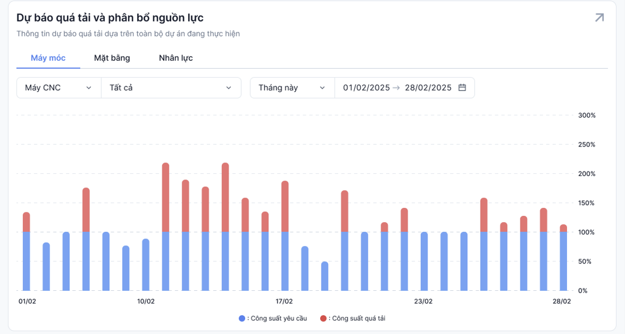Screen dimensions: 625x334
Task: Click the start date 01/02/2025 field
Action: [366, 87]
